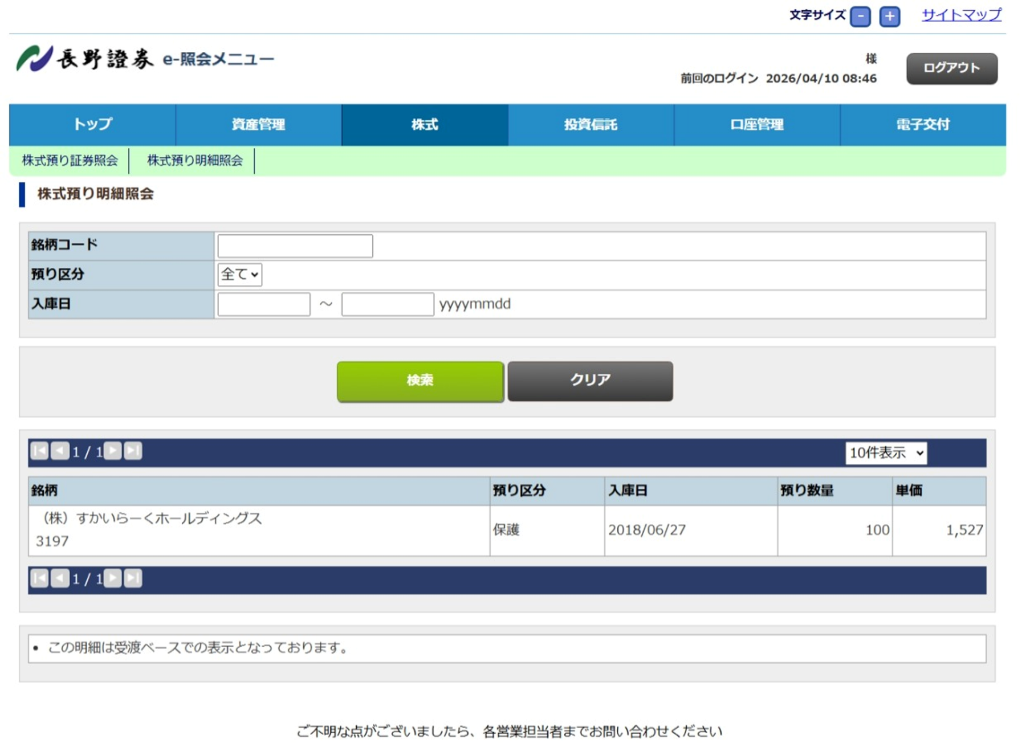The image size is (1026, 743).
Task: Go to previous page in top pager
Action: tap(60, 451)
